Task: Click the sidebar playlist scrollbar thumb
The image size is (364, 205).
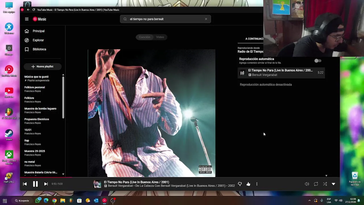Action: pyautogui.click(x=63, y=97)
